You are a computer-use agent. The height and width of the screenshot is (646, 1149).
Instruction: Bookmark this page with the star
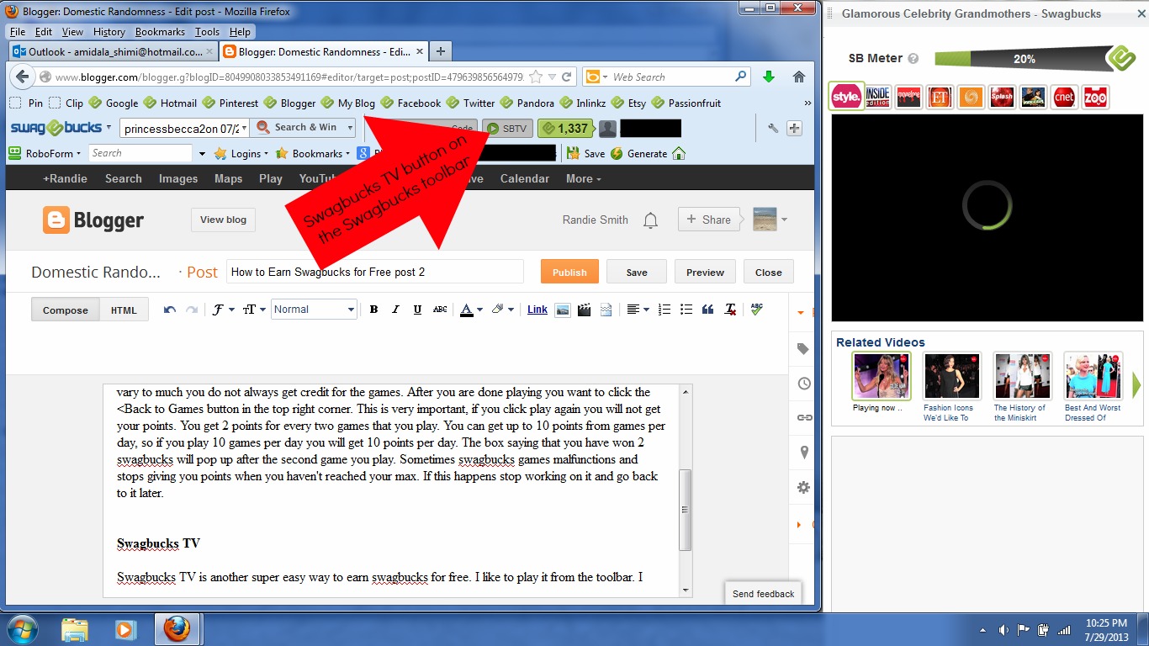(x=535, y=77)
